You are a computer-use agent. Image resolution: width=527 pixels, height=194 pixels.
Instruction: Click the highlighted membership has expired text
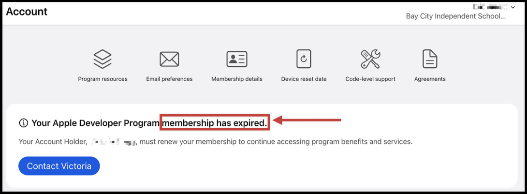[215, 123]
